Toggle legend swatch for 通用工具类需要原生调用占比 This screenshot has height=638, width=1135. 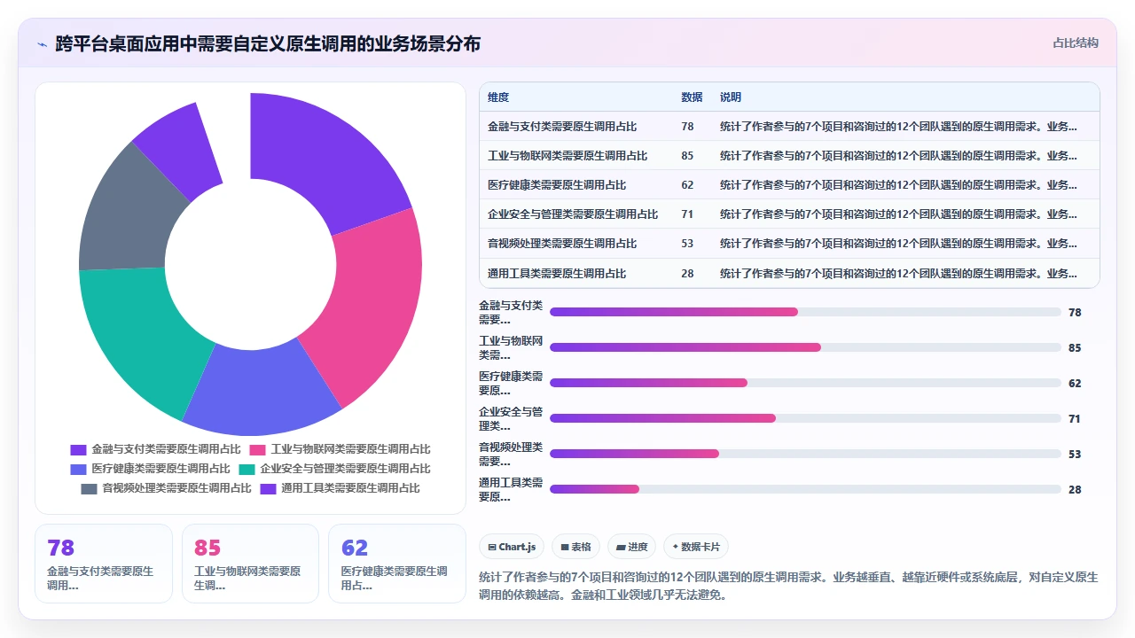point(268,488)
